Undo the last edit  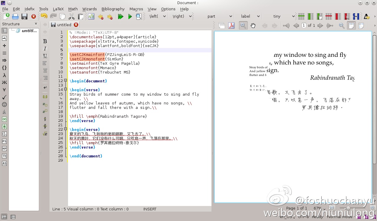pos(44,16)
